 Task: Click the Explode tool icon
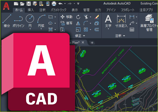(97, 23)
